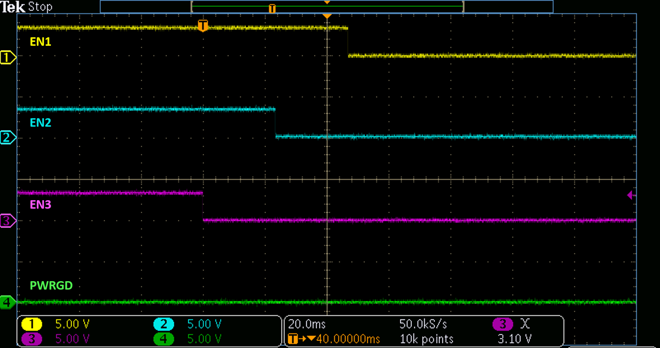Select the magenta trigger level arrow
660x348 pixels.
coord(631,195)
